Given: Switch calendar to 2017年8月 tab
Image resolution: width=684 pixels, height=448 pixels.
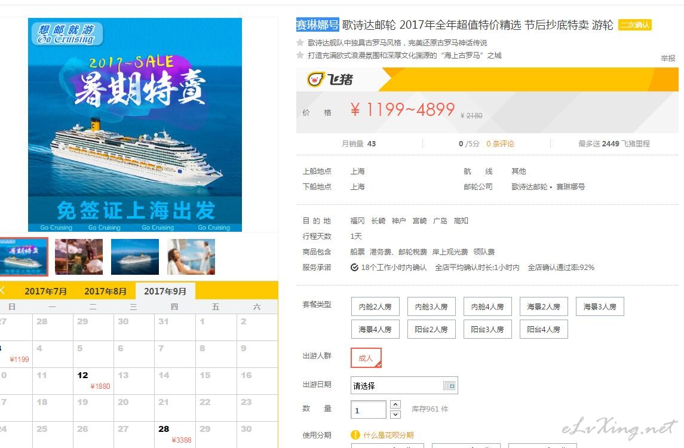Looking at the screenshot, I should (x=106, y=291).
